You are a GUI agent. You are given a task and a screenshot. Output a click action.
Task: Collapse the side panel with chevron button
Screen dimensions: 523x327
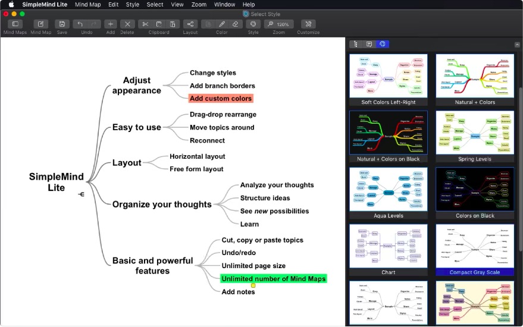517,45
